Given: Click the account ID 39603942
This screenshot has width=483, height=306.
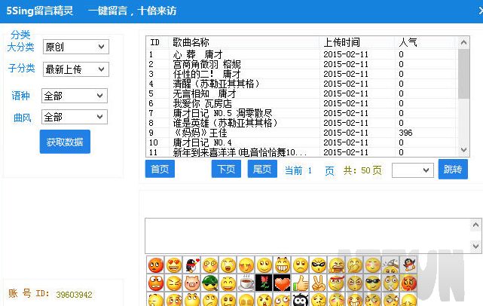Looking at the screenshot, I should click(x=75, y=295).
